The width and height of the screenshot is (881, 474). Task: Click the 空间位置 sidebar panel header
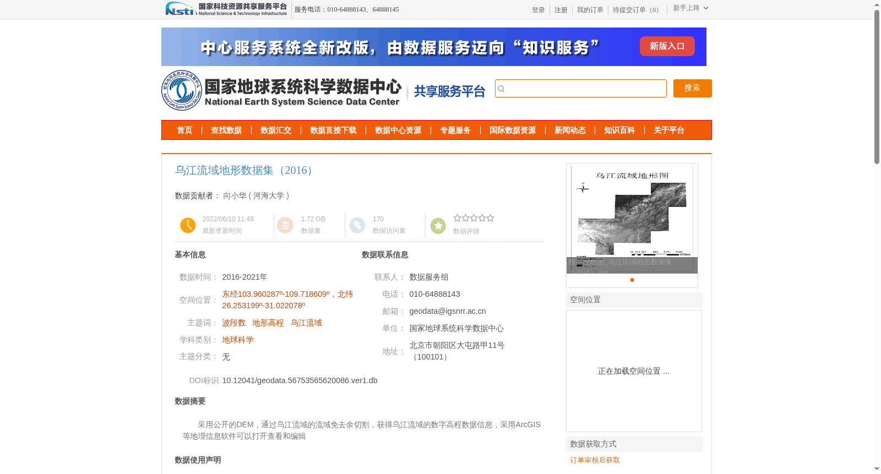click(634, 300)
